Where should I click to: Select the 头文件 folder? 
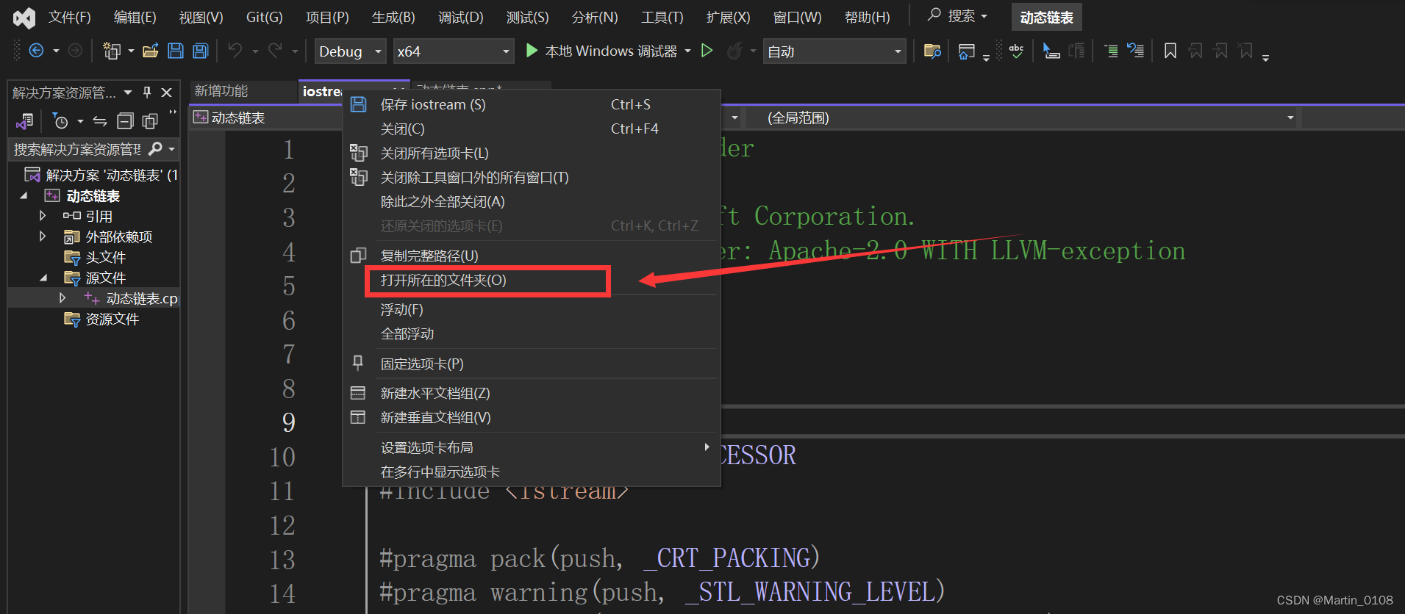coord(106,257)
